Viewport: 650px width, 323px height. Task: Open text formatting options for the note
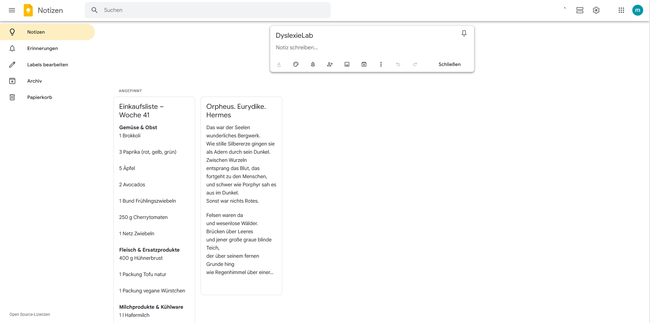point(279,64)
